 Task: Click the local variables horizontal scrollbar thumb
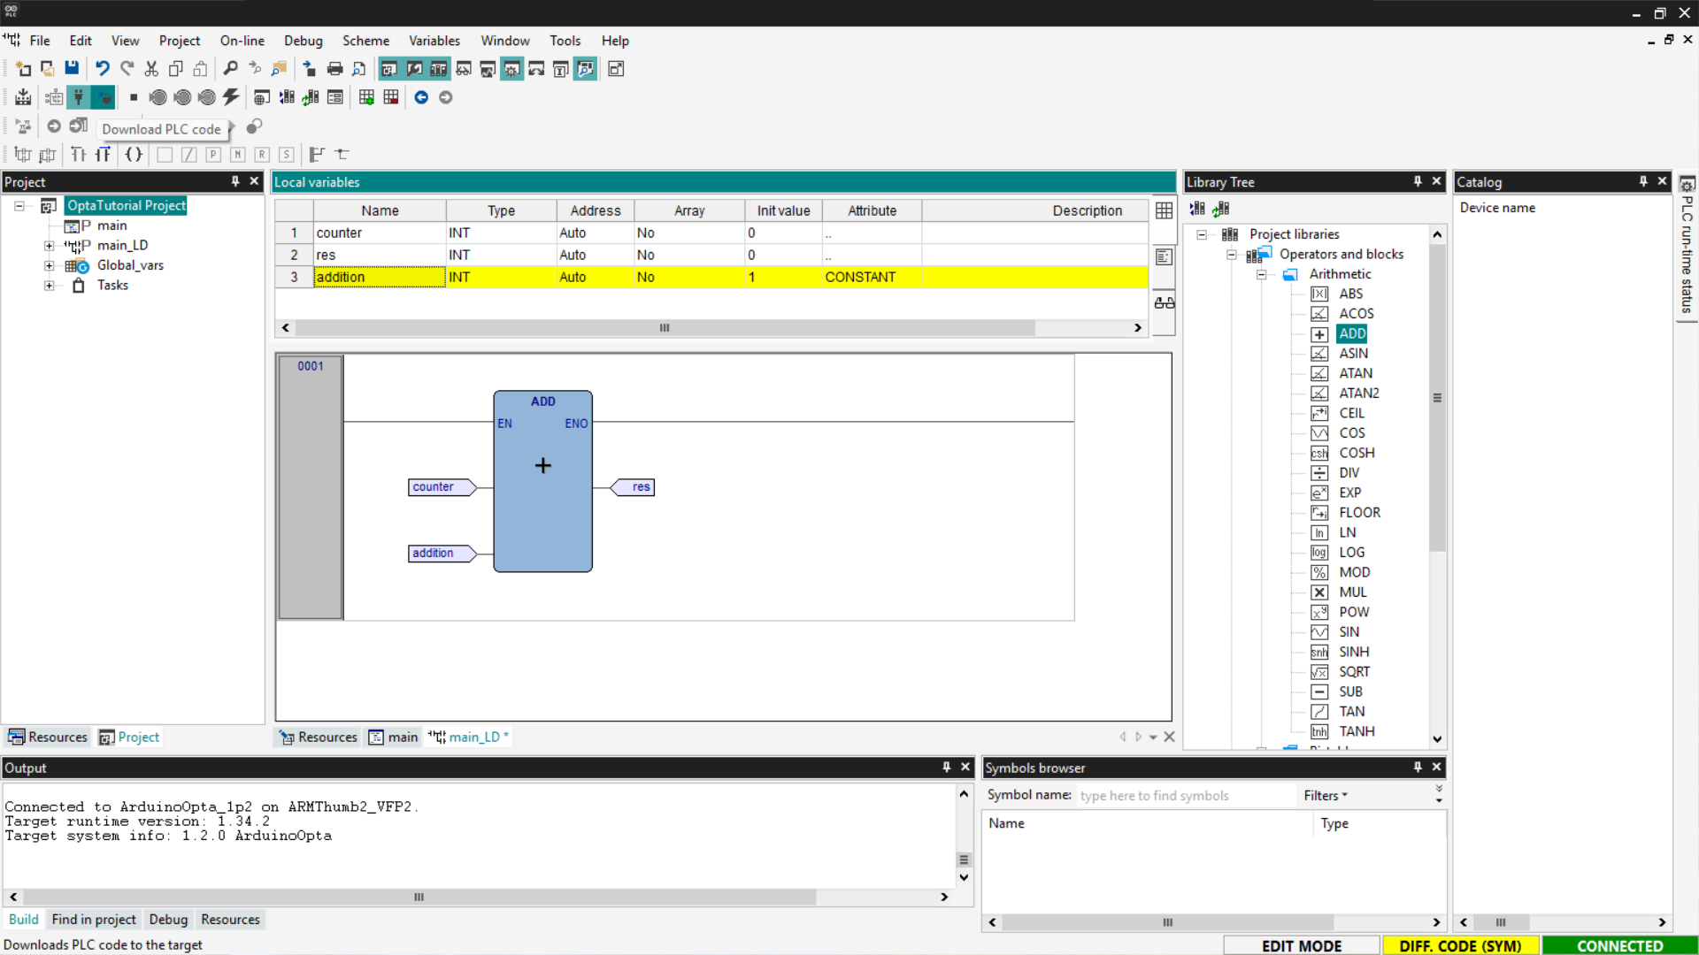pos(664,328)
